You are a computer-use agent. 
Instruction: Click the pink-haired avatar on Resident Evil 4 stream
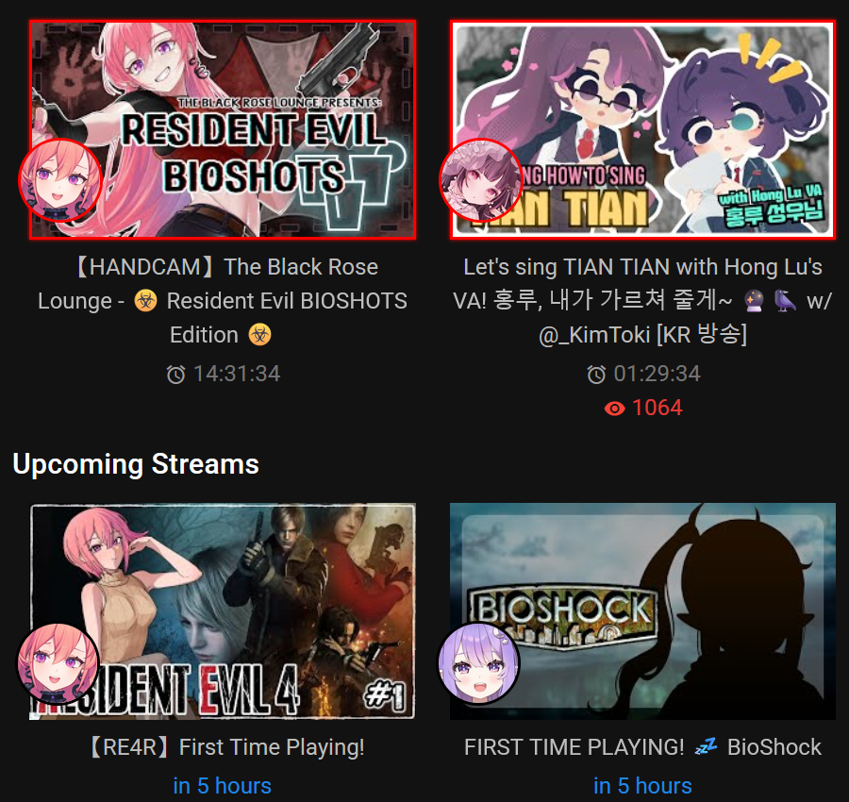58,662
